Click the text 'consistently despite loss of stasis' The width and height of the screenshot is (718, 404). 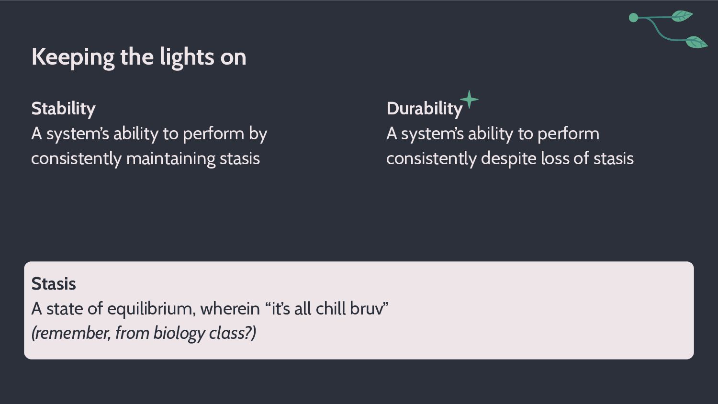(x=510, y=158)
